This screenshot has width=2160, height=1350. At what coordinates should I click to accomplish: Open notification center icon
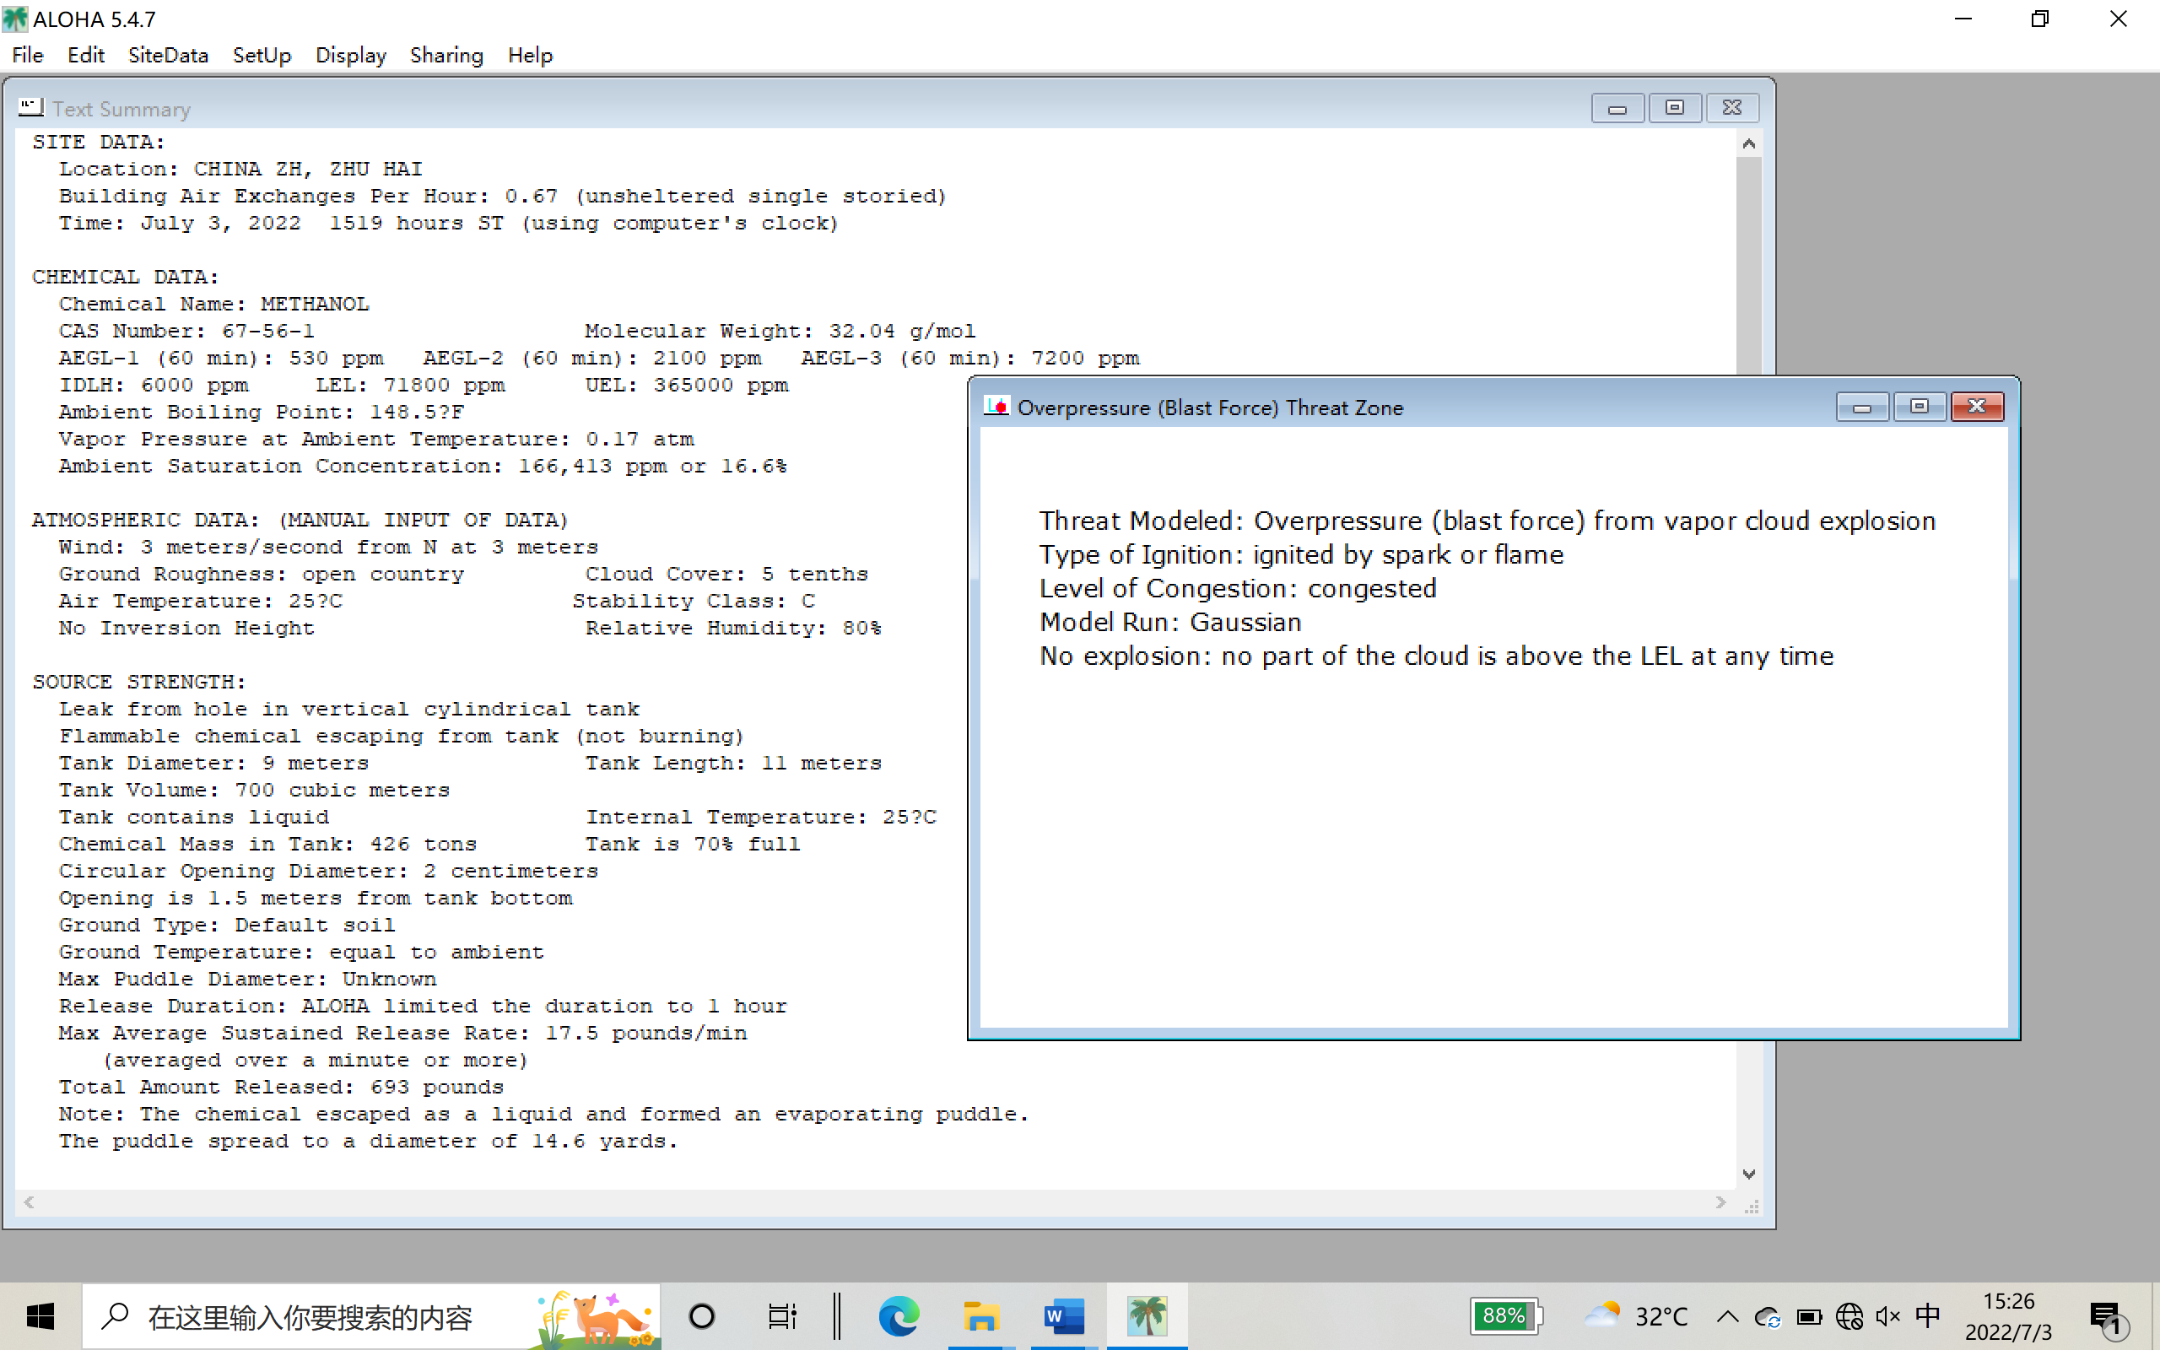pos(2107,1316)
